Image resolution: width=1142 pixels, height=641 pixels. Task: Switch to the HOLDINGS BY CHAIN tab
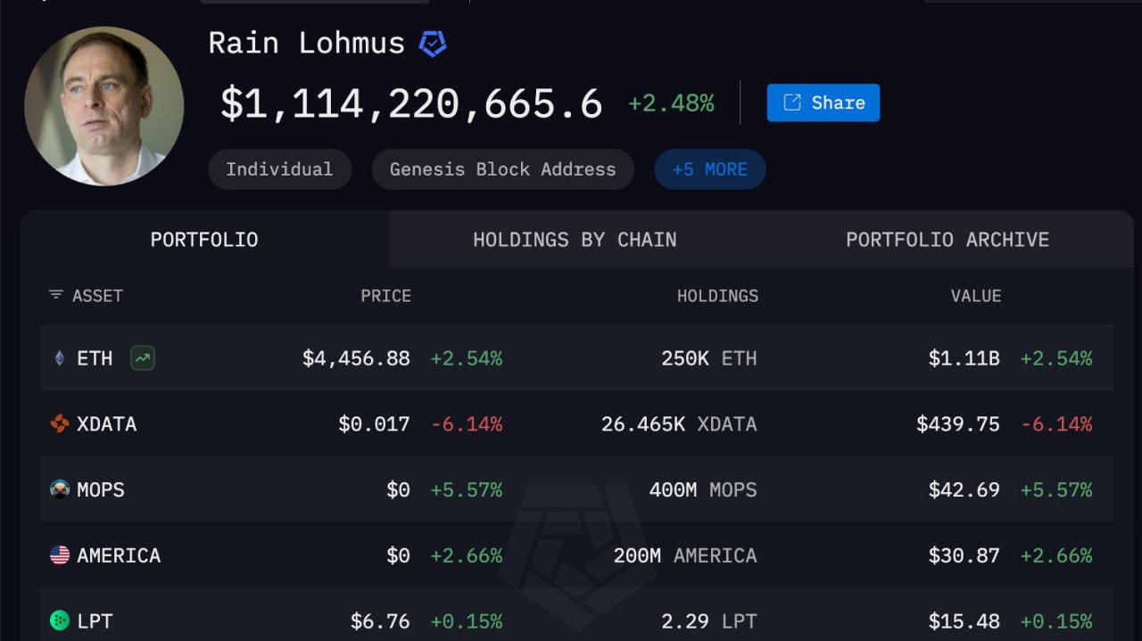575,240
